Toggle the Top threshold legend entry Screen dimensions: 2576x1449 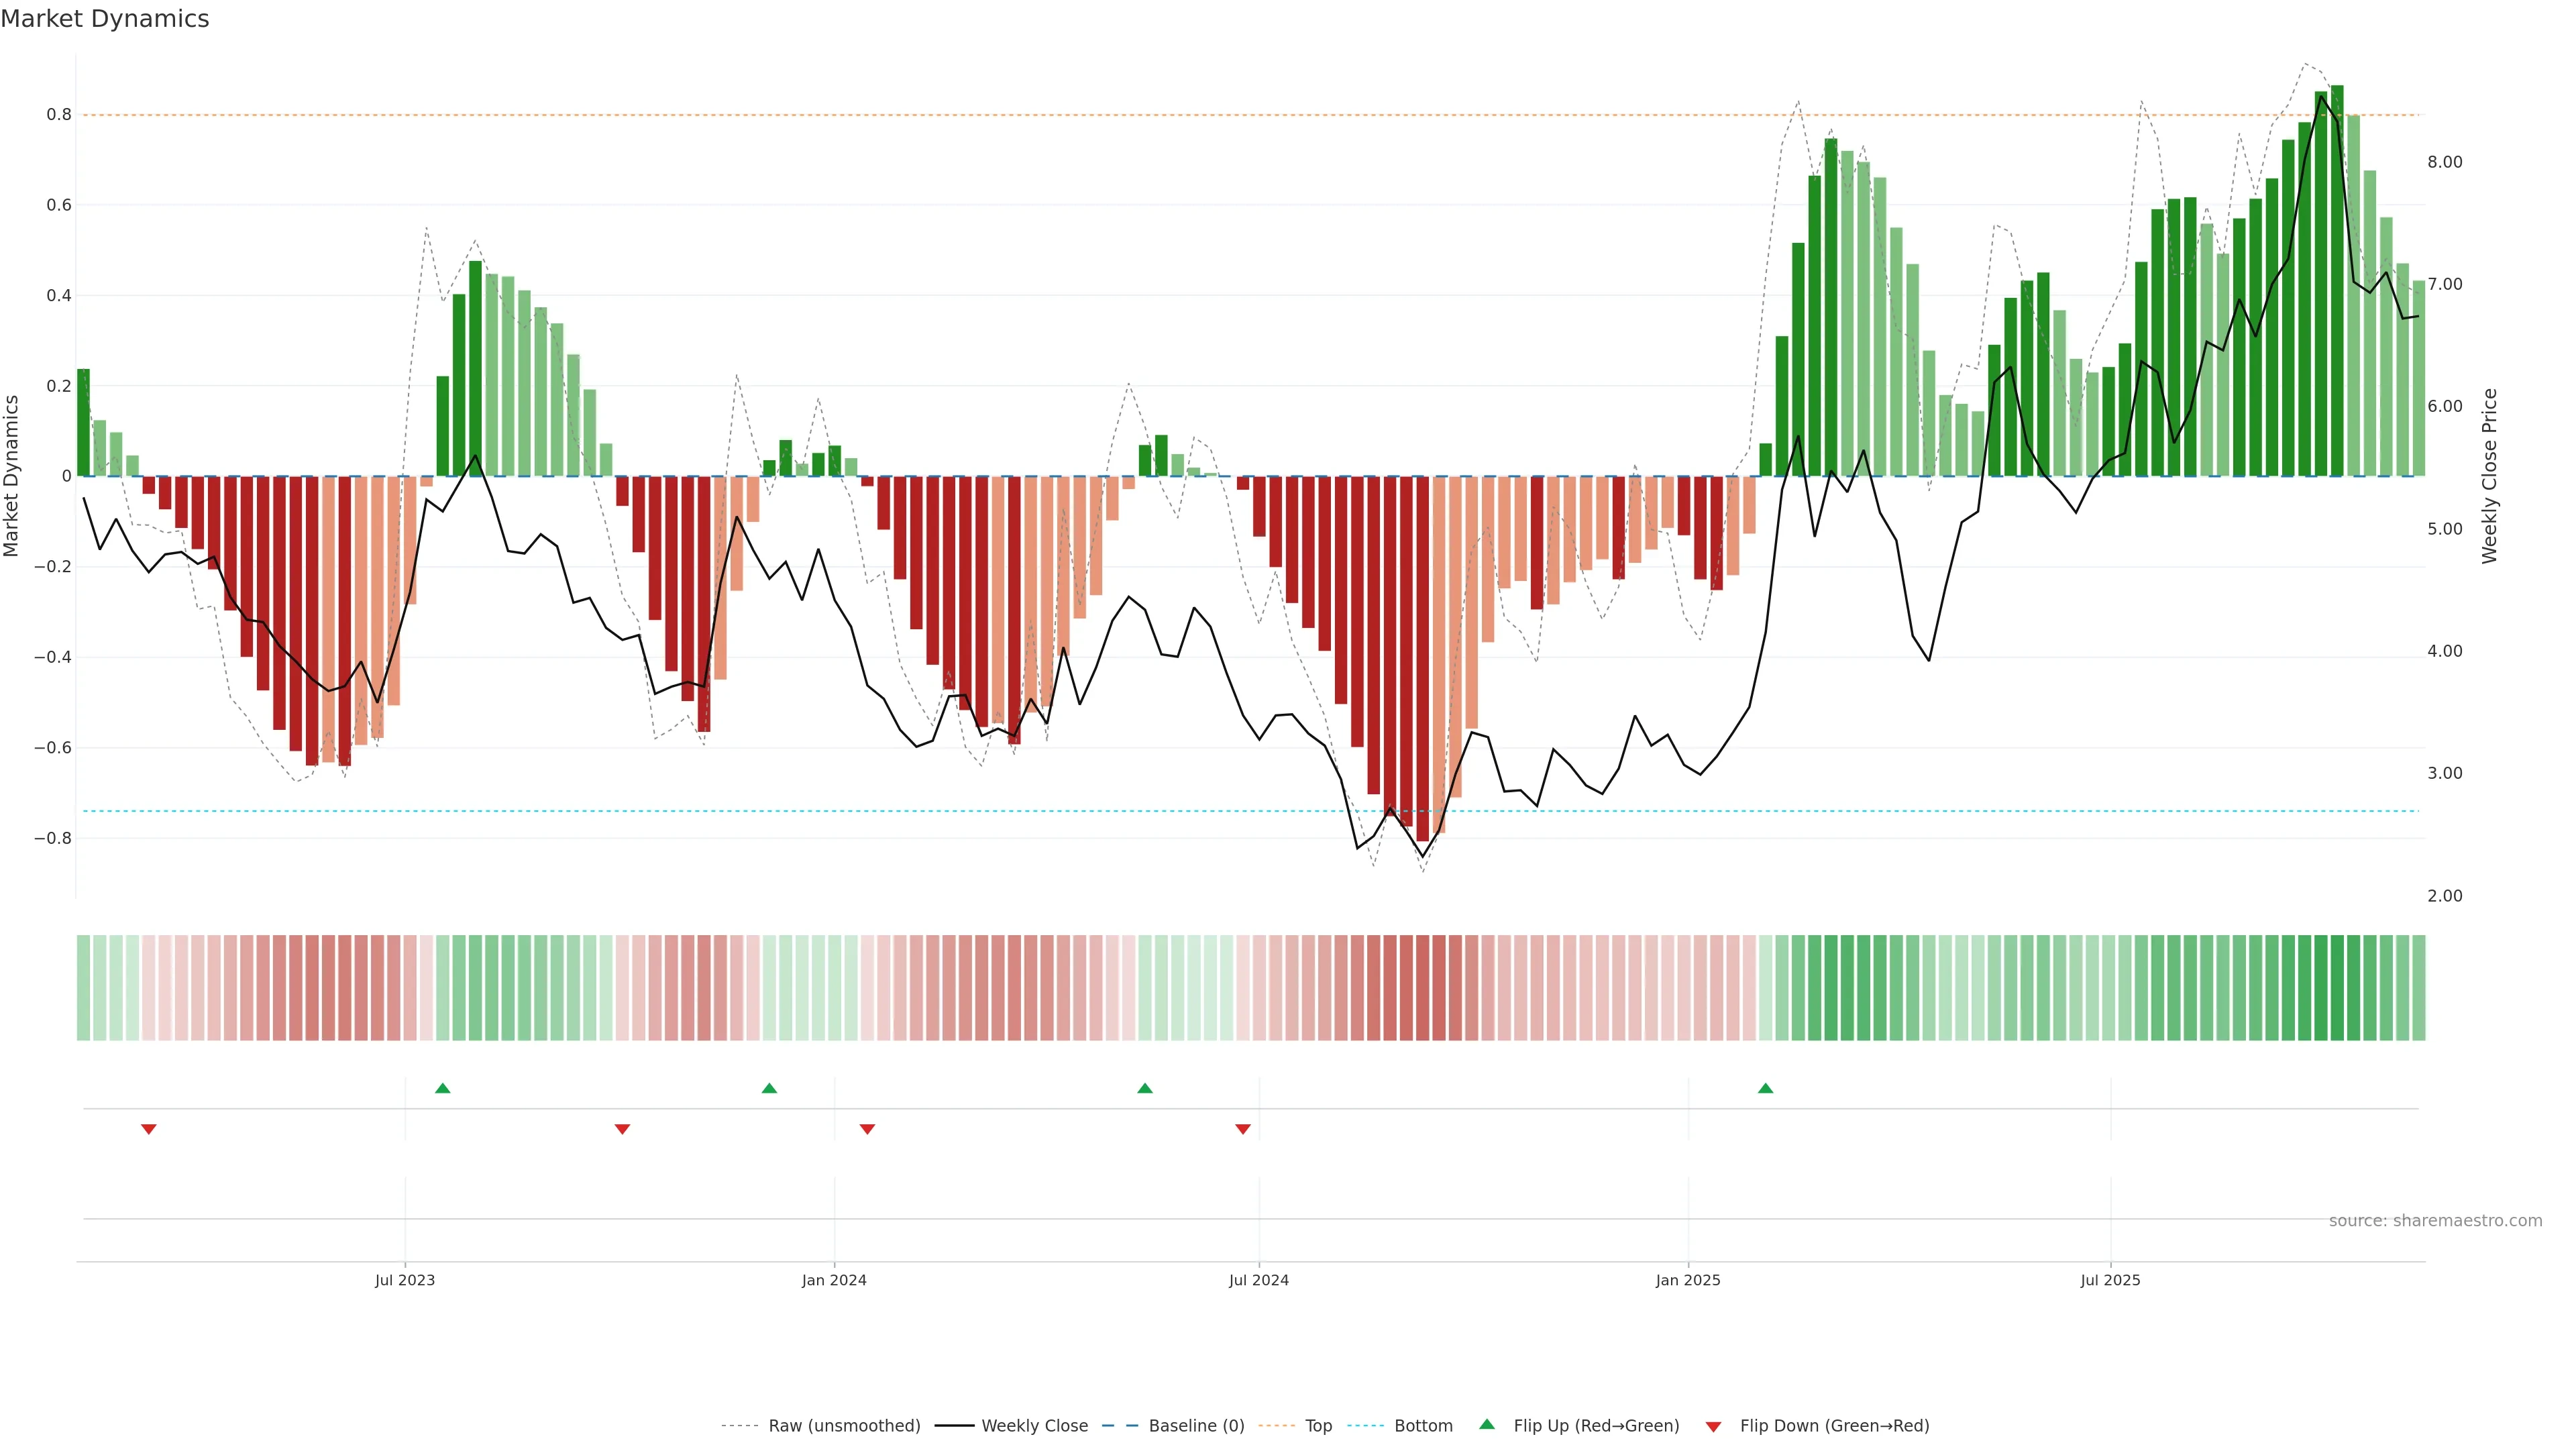(1318, 1426)
